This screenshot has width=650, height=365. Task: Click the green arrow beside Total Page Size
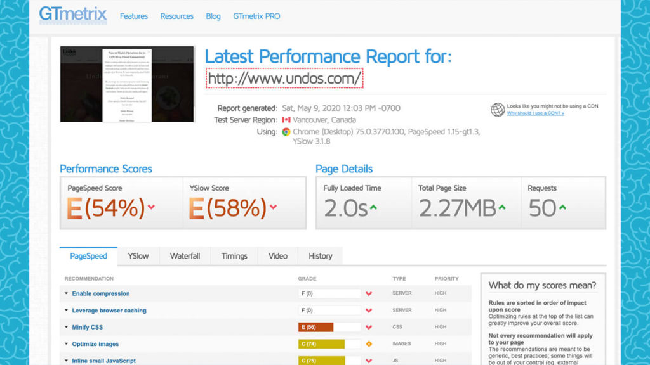(x=502, y=208)
